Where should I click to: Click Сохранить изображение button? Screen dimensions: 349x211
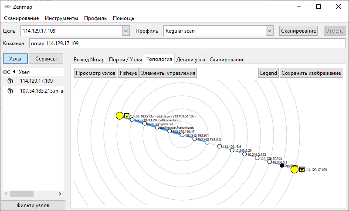[x=311, y=73]
